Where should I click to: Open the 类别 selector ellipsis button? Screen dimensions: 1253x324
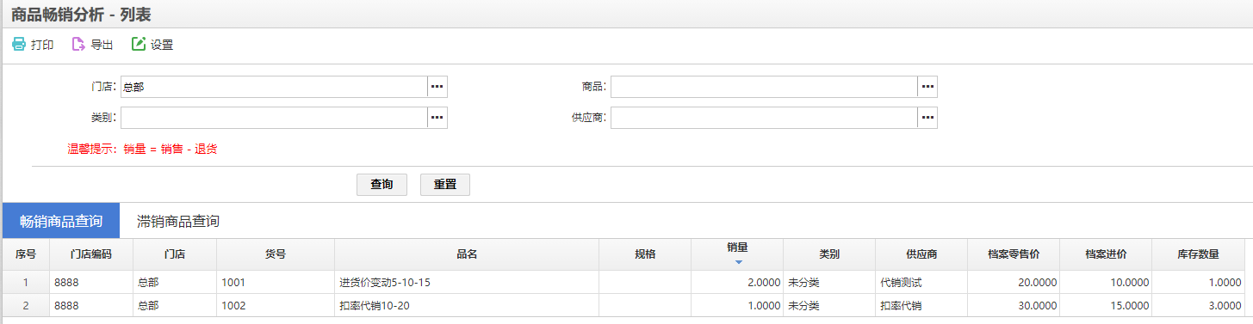point(437,118)
